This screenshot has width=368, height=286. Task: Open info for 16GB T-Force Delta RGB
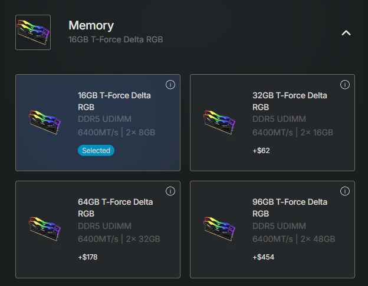pos(170,85)
